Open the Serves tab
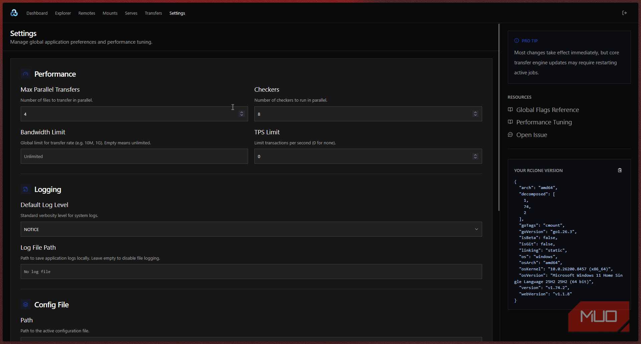The width and height of the screenshot is (641, 344). [x=131, y=13]
